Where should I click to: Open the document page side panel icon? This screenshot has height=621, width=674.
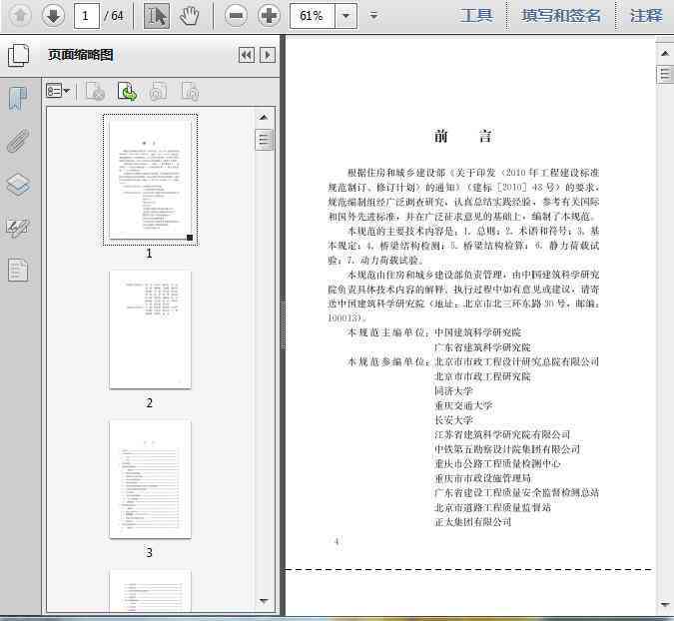(19, 271)
